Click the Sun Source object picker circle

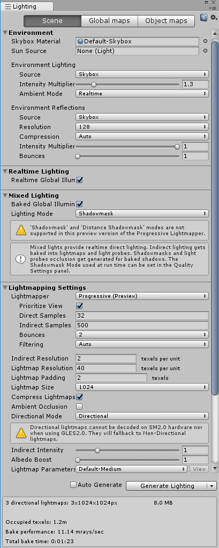click(206, 51)
